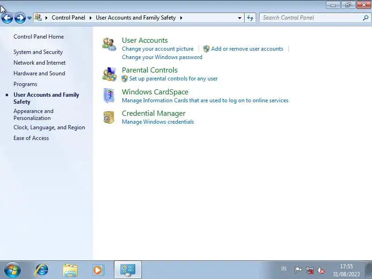Go to Appearance and Personalization

(x=33, y=114)
